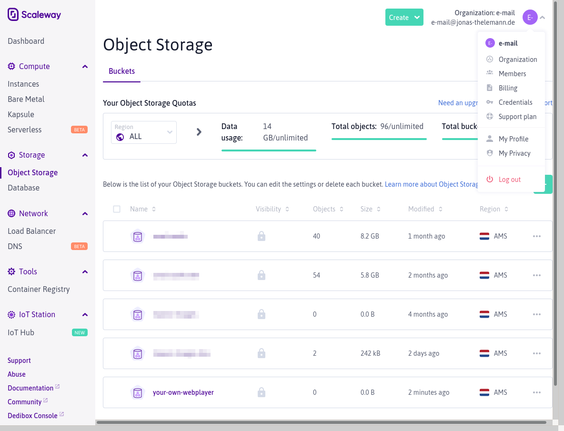This screenshot has height=431, width=564.
Task: Go to Dashboard in sidebar
Action: (26, 41)
